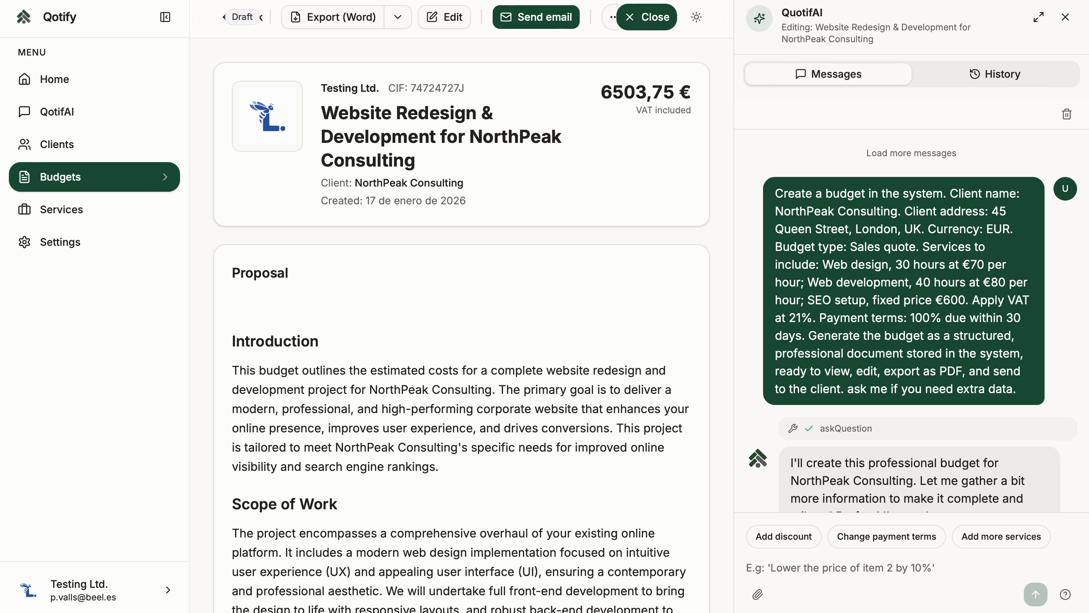Collapse the sidebar panel icon
Image resolution: width=1089 pixels, height=613 pixels.
[165, 17]
